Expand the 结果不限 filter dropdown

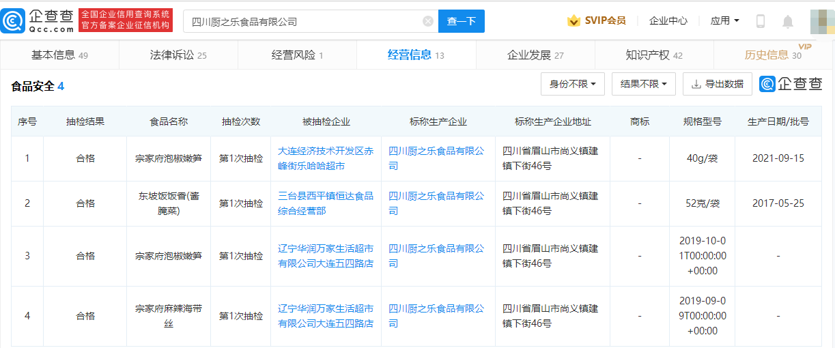[x=644, y=84]
